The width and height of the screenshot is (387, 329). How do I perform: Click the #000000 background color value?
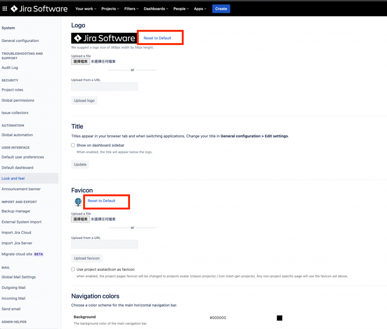click(218, 318)
